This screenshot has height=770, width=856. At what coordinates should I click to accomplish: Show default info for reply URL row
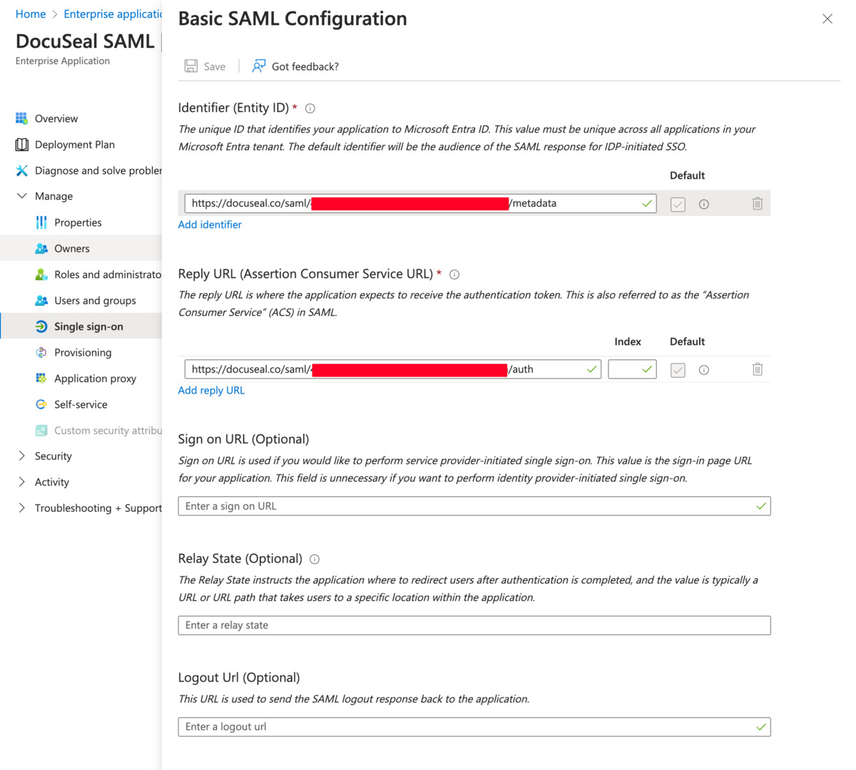(x=704, y=370)
